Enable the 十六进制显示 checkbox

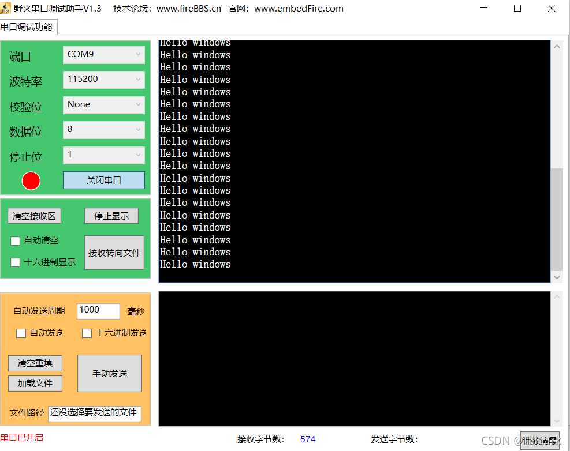click(x=15, y=262)
